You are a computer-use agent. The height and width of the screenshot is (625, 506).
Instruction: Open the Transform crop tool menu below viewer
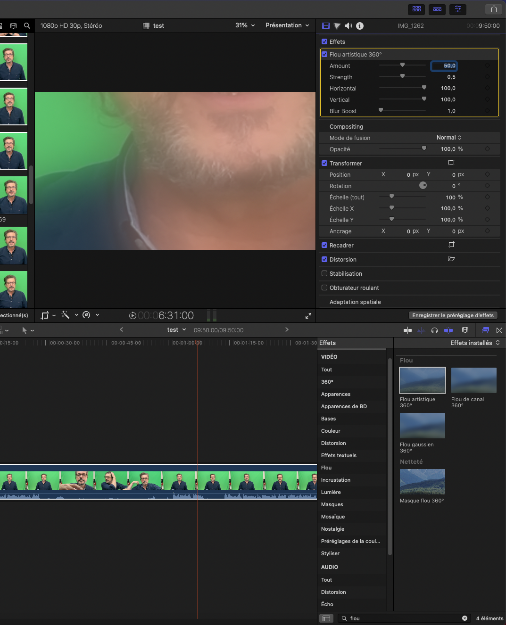pos(48,315)
